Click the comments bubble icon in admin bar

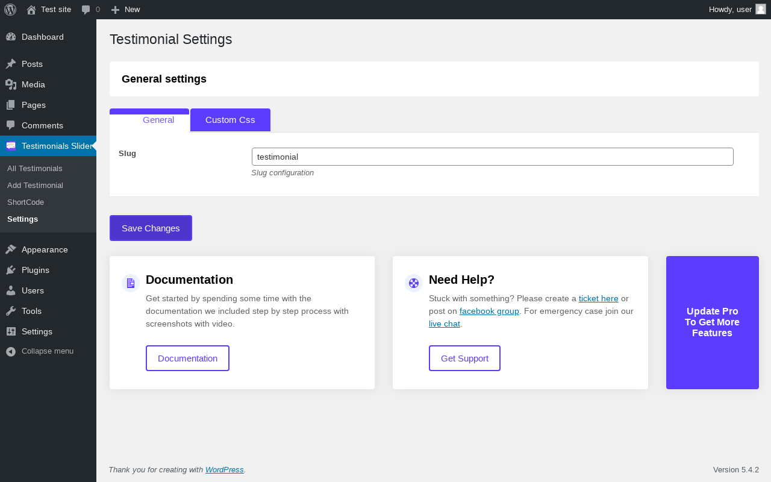[86, 10]
